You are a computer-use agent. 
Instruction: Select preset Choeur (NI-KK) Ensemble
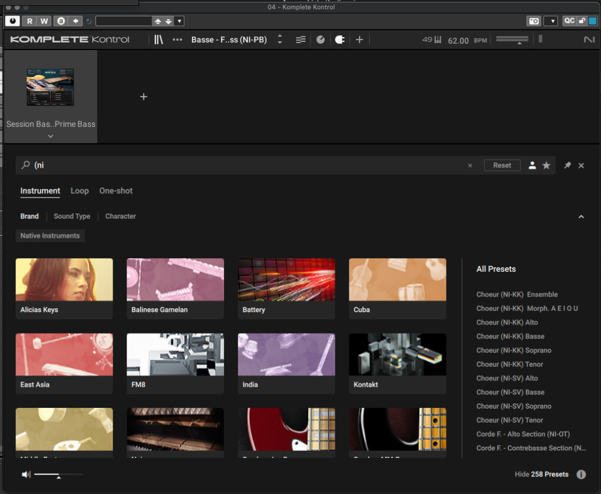(x=517, y=295)
